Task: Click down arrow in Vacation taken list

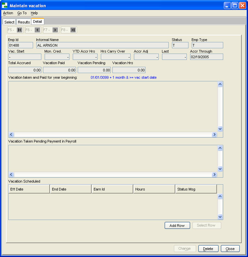Action: click(220, 129)
